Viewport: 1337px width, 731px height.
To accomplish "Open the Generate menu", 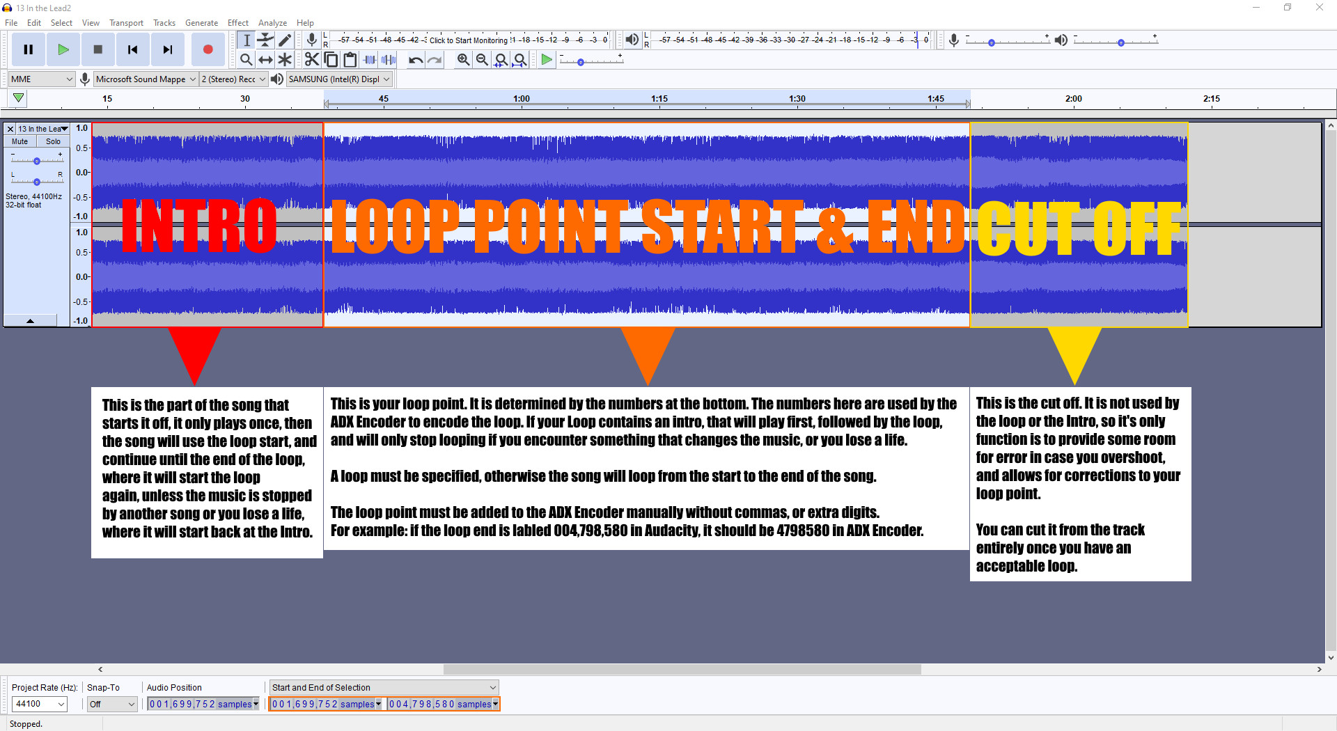I will pos(201,23).
